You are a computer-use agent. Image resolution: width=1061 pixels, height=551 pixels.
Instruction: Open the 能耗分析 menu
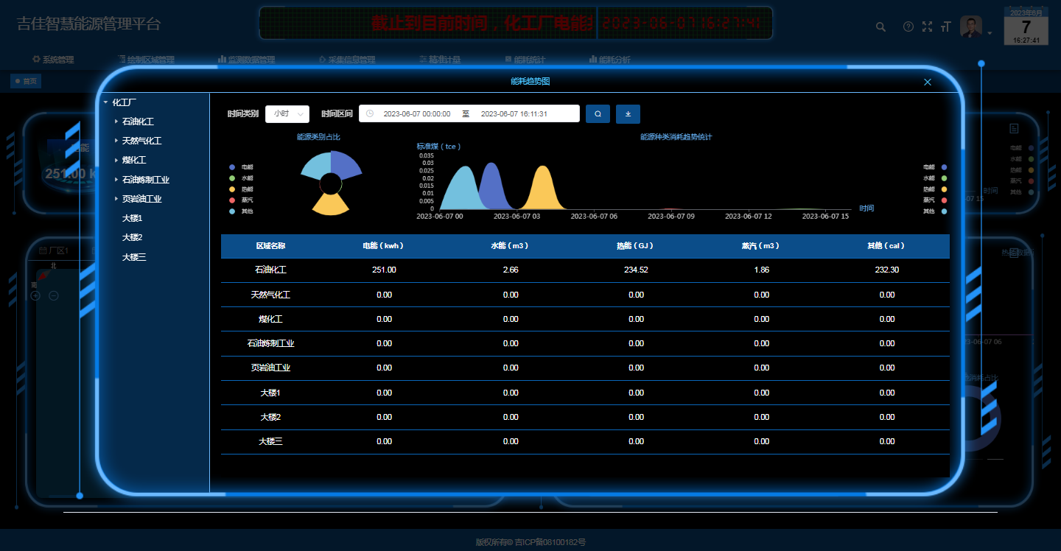[x=609, y=60]
